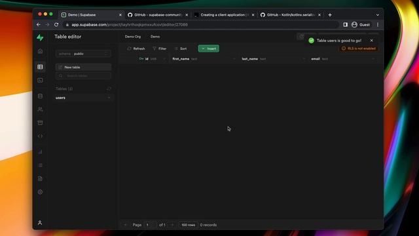
Task: Click the next page arrow in pagination
Action: pyautogui.click(x=172, y=225)
